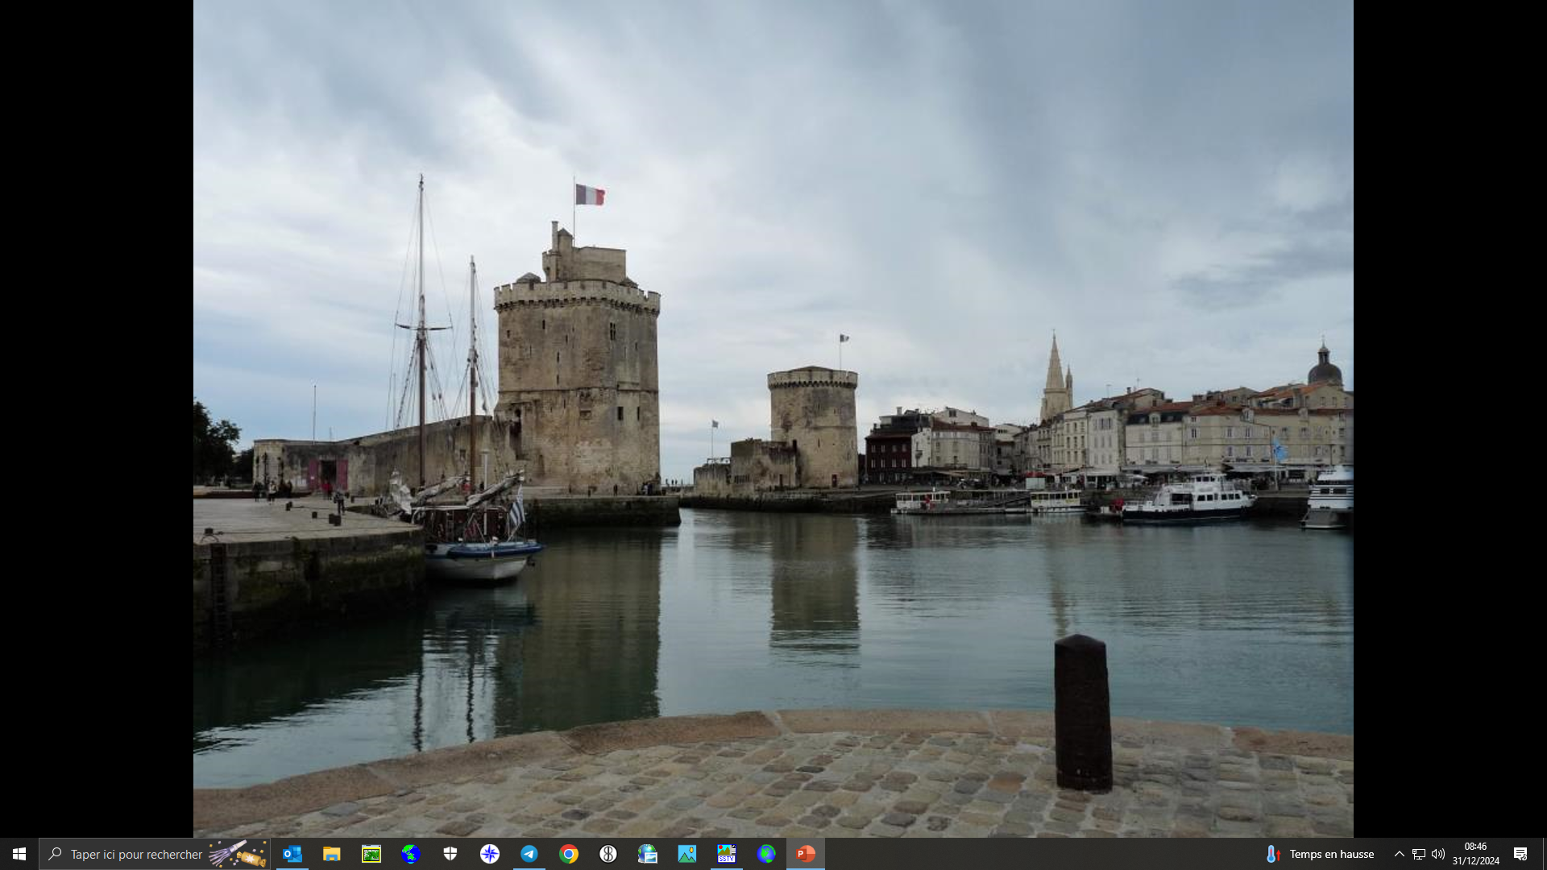Launch Windows Security shield icon
This screenshot has width=1547, height=870.
450,854
